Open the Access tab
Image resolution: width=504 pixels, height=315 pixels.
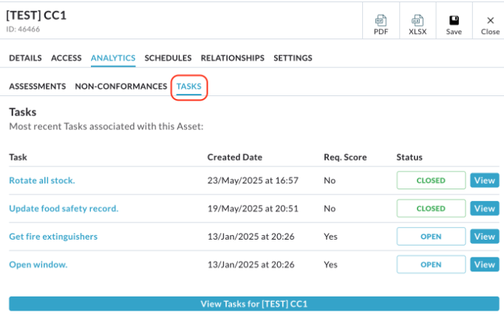click(x=67, y=58)
